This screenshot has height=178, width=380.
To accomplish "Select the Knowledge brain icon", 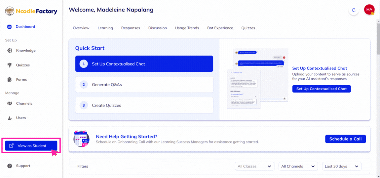I will coord(10,51).
